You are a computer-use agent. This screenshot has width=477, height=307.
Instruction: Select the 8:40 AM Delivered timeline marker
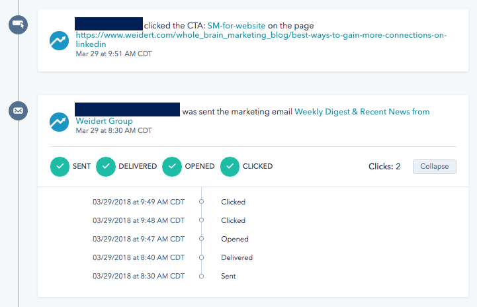tap(201, 257)
